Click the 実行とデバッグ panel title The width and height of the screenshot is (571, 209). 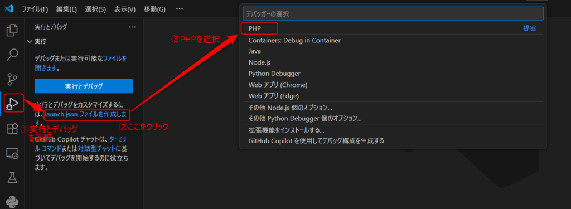click(51, 27)
